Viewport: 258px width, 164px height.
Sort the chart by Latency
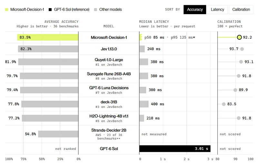(x=217, y=10)
